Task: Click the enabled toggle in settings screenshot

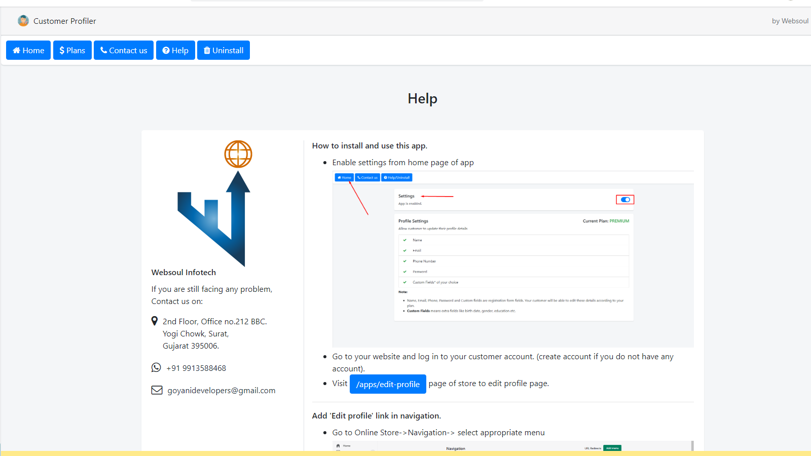Action: (625, 200)
